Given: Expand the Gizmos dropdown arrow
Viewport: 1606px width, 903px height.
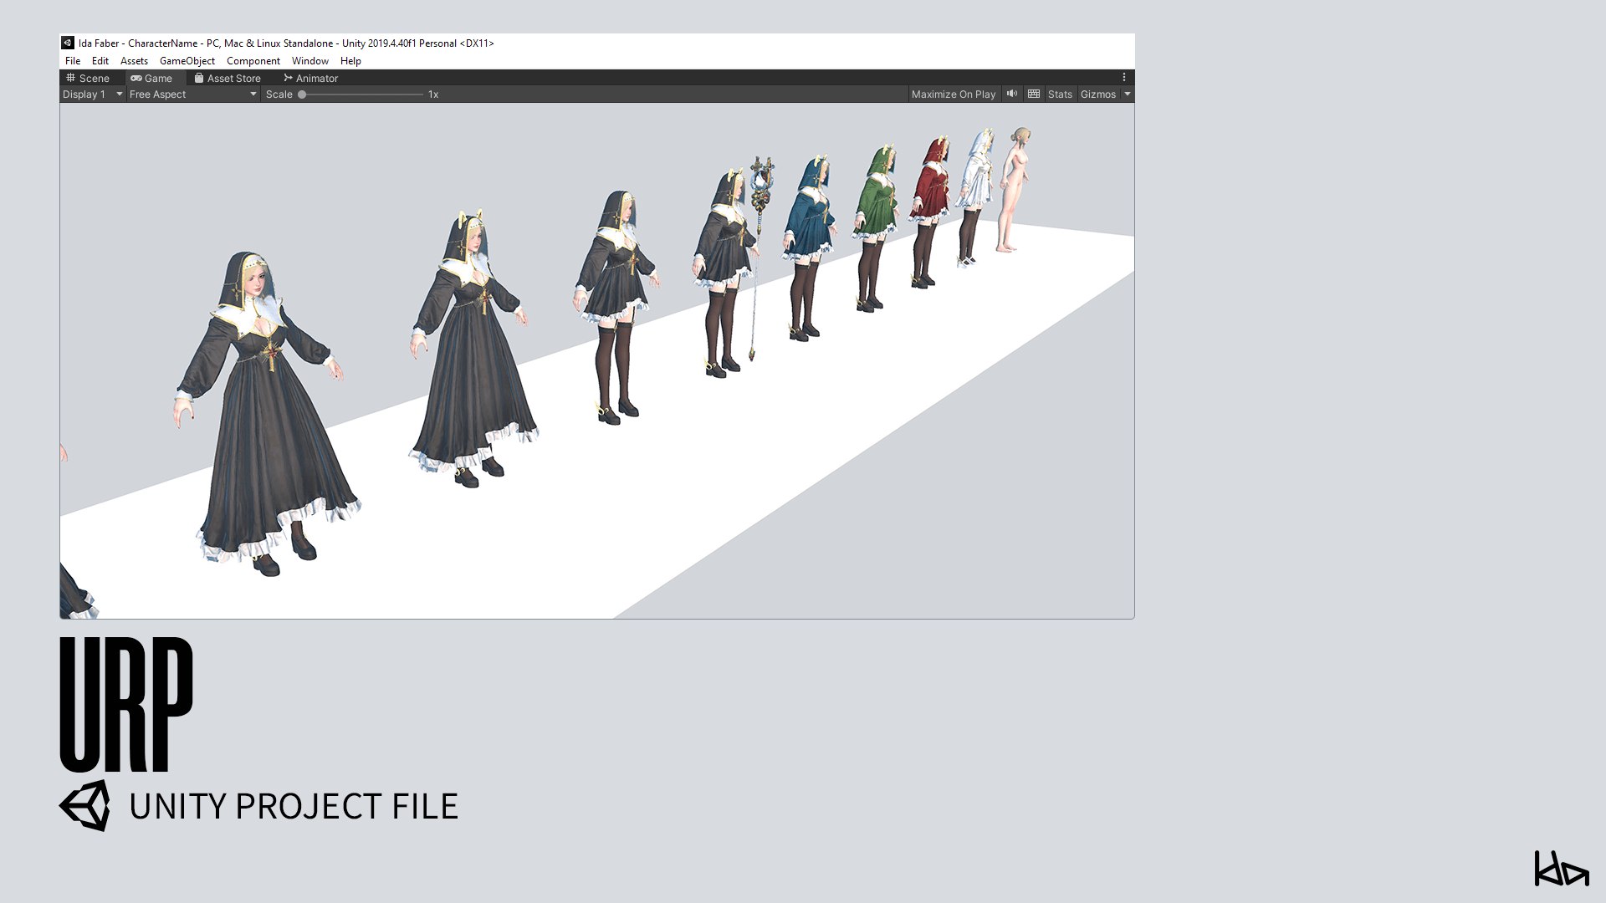Looking at the screenshot, I should point(1128,94).
